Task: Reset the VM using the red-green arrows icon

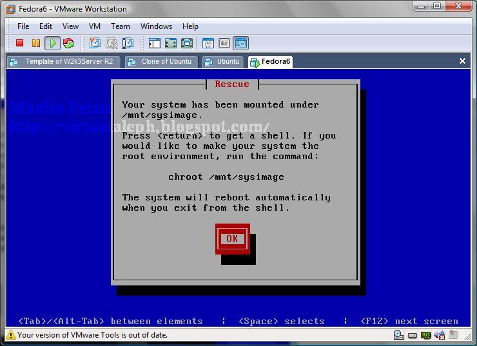Action: click(x=68, y=43)
